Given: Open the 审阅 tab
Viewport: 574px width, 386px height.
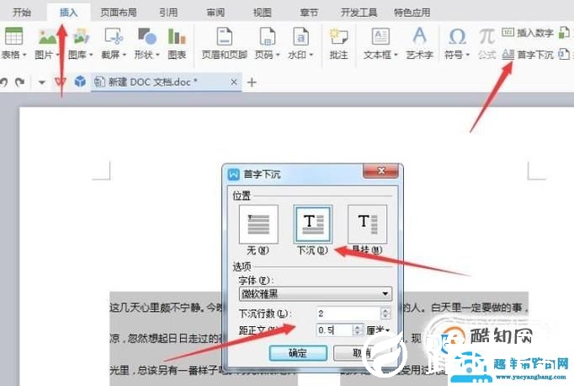Looking at the screenshot, I should click(215, 13).
